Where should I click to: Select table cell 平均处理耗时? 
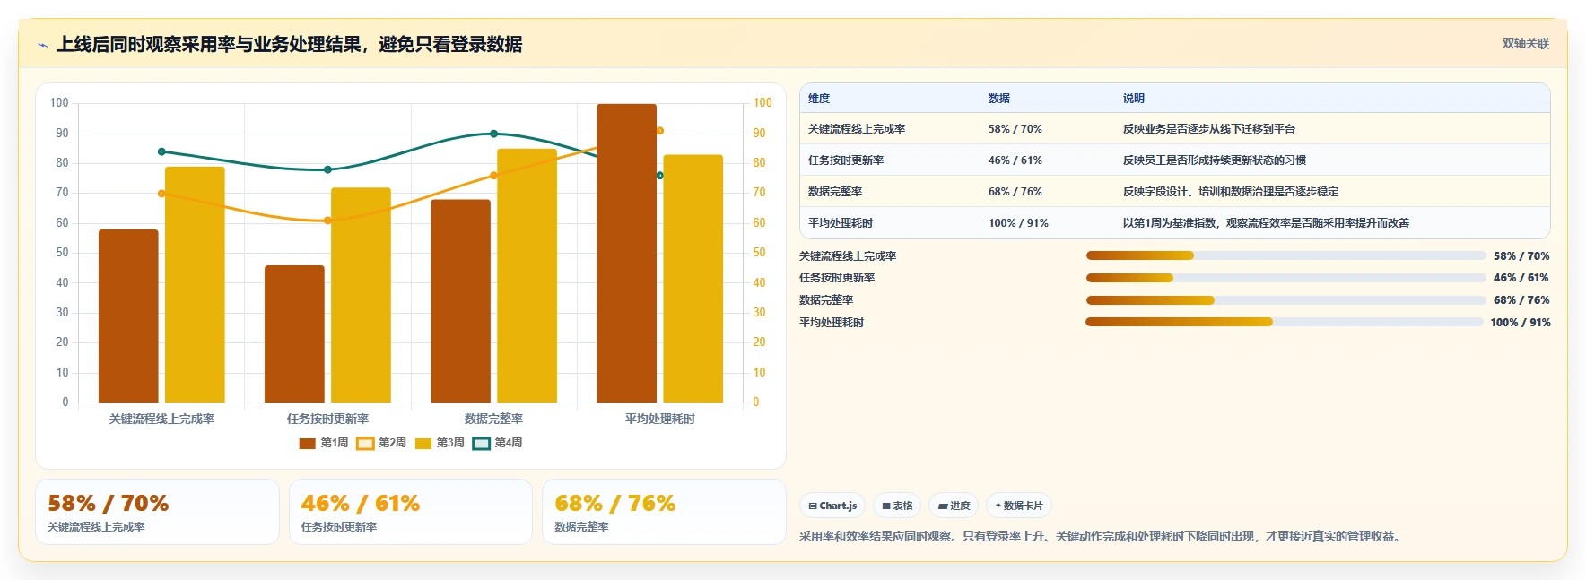click(x=841, y=223)
